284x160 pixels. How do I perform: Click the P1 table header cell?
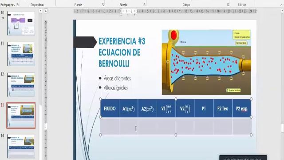pyautogui.click(x=204, y=108)
